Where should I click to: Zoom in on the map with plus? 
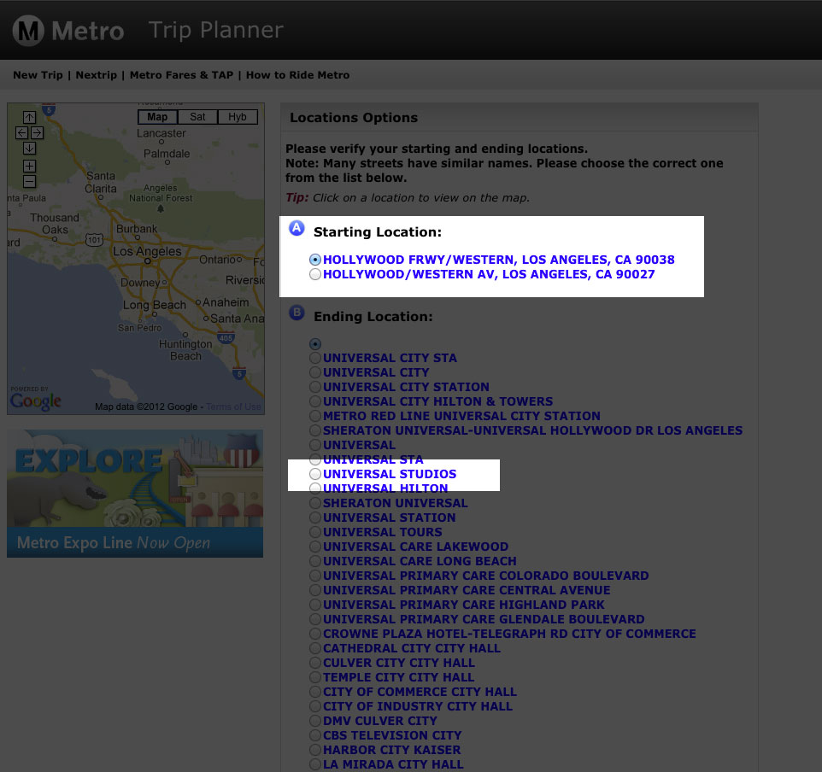click(x=29, y=167)
